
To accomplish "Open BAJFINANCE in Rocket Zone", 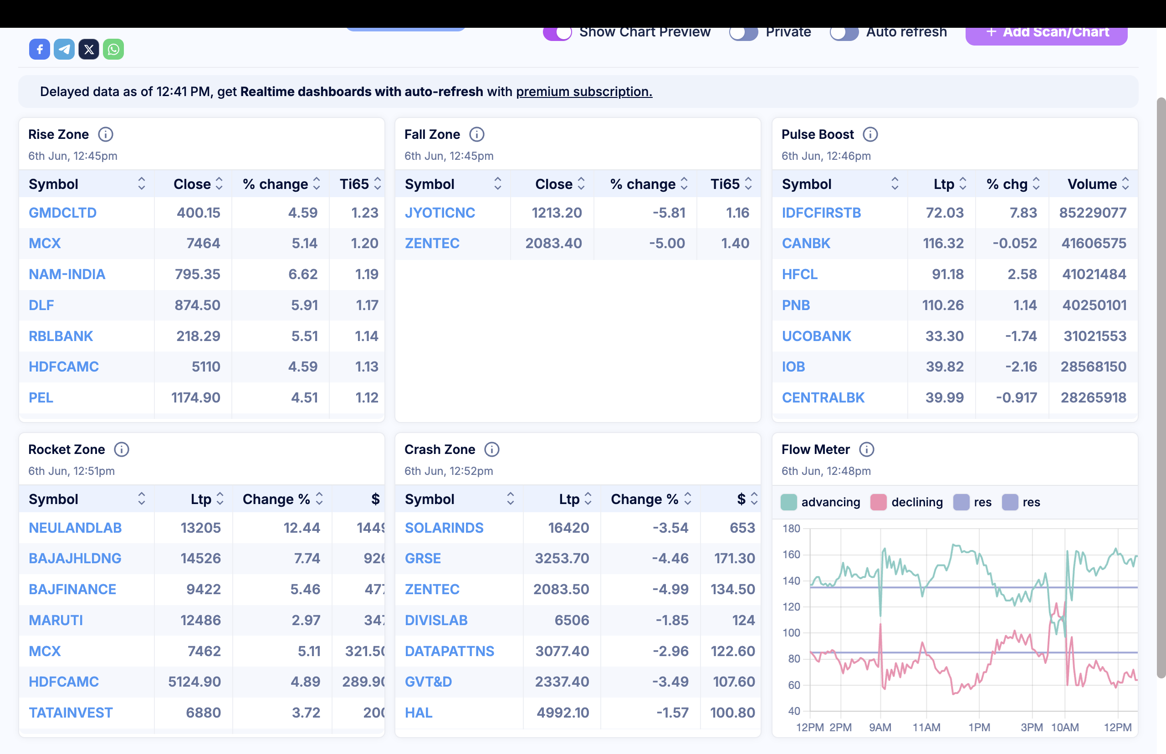I will pos(72,590).
